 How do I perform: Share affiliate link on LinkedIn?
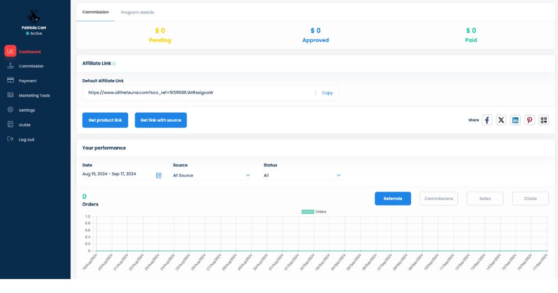pos(516,120)
